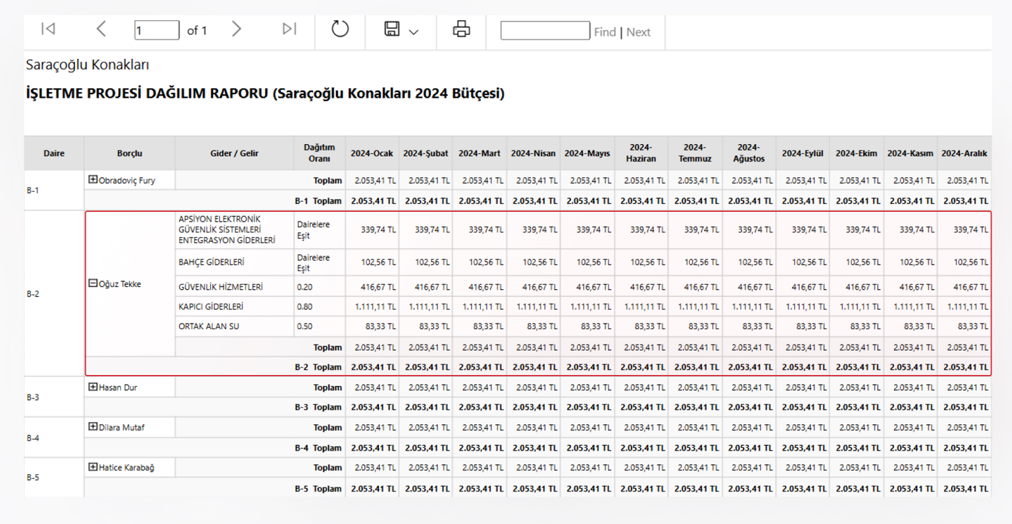Click the 2024-Eylül column header
1012x524 pixels.
[x=802, y=153]
